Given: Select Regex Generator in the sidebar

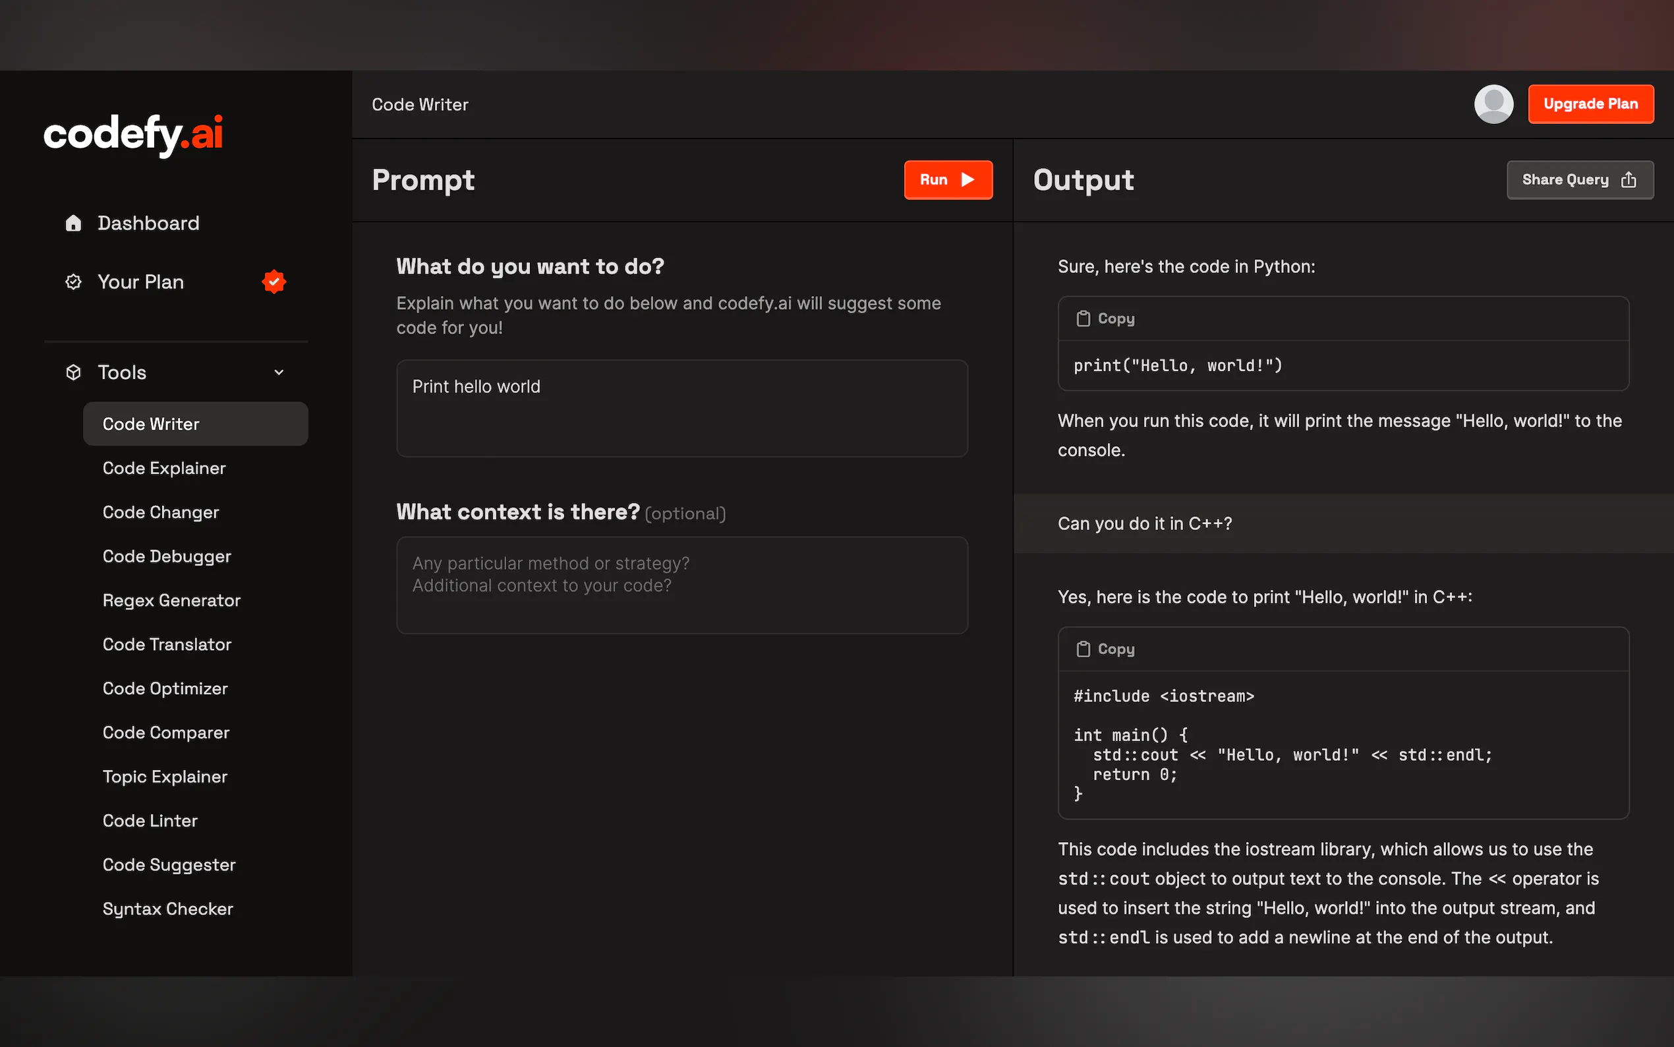Looking at the screenshot, I should pyautogui.click(x=171, y=601).
